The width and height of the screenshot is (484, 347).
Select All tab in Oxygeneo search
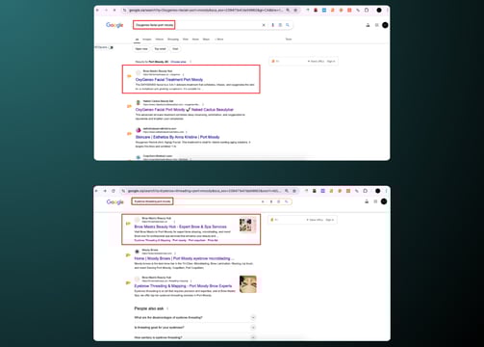pyautogui.click(x=137, y=40)
